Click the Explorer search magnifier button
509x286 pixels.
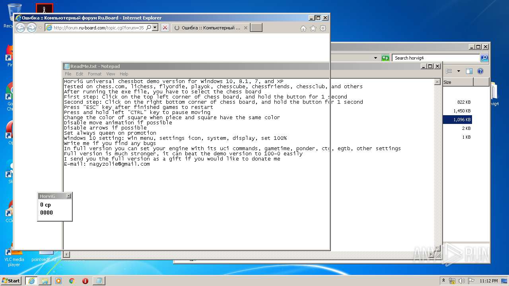point(484,58)
